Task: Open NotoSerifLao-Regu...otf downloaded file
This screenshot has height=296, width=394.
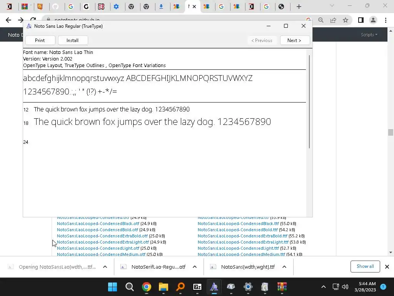Action: pos(158,267)
